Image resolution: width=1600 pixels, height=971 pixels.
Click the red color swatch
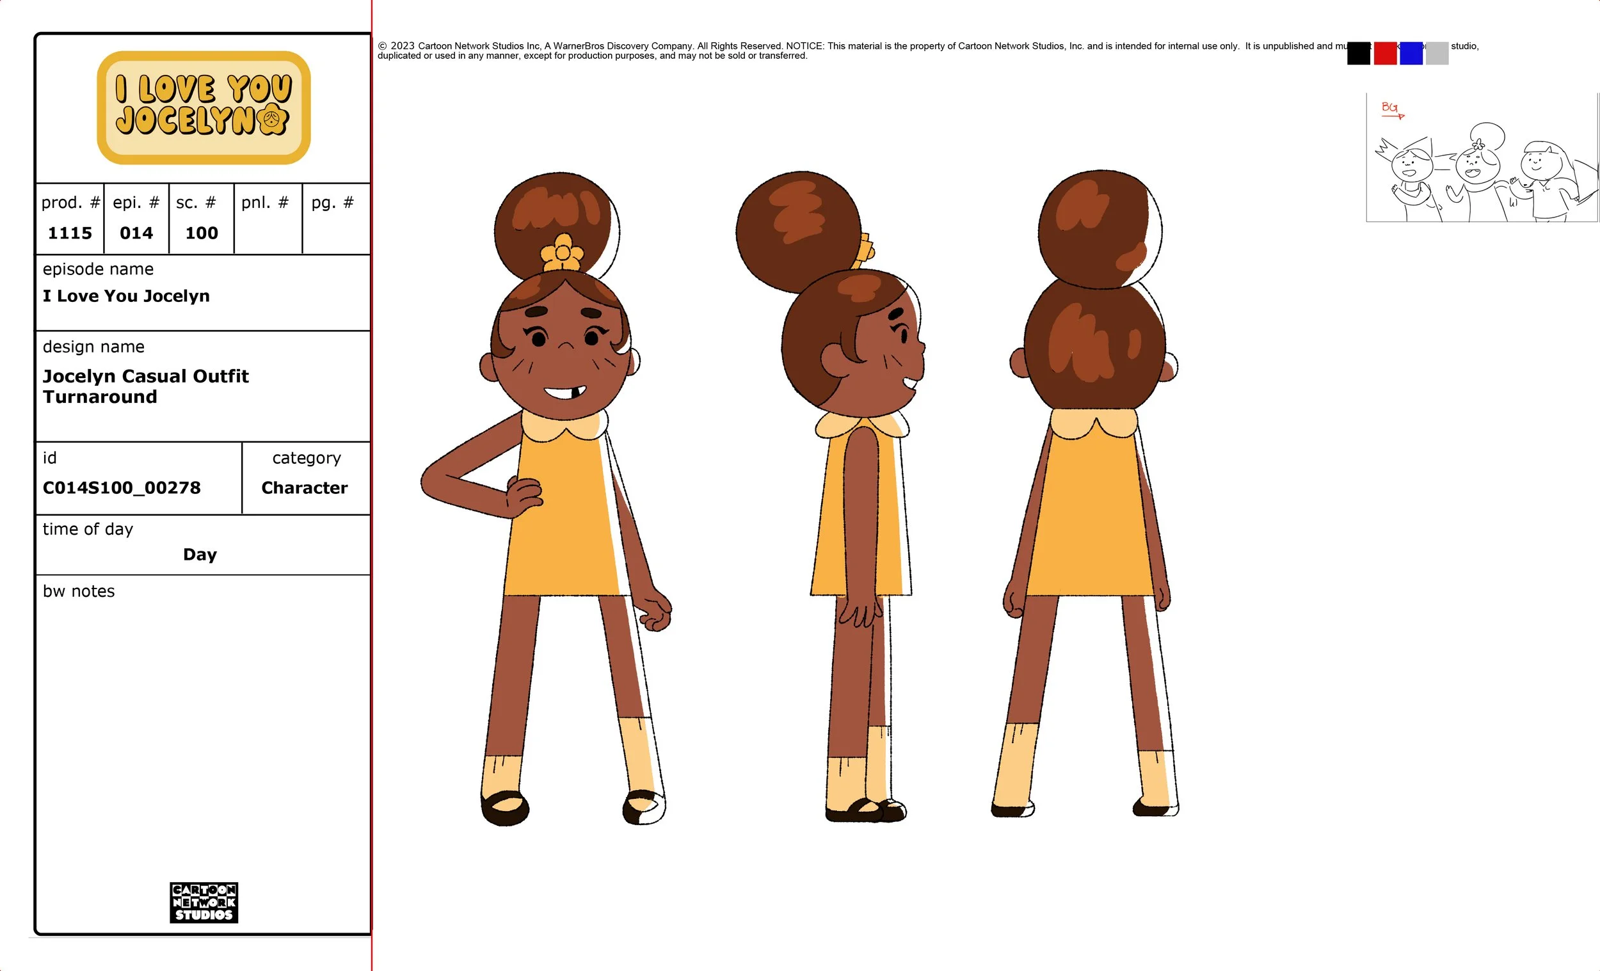[1385, 53]
